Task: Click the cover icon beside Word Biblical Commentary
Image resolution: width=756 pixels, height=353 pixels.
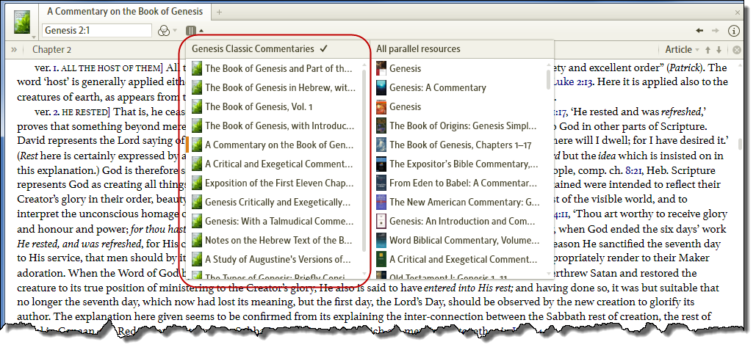Action: click(381, 240)
